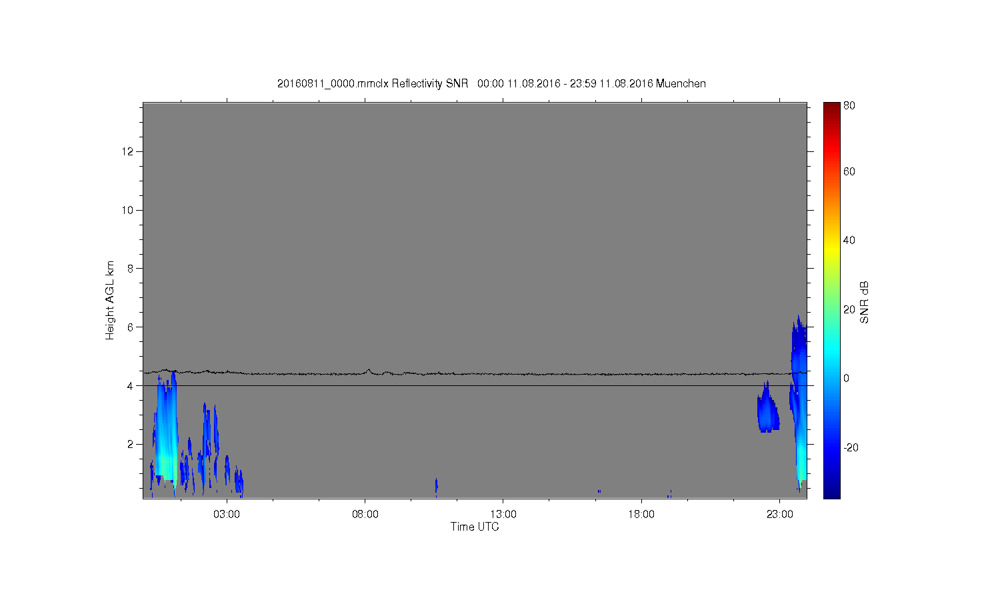Click the colorbar label '60'
The width and height of the screenshot is (1000, 600).
pos(849,171)
